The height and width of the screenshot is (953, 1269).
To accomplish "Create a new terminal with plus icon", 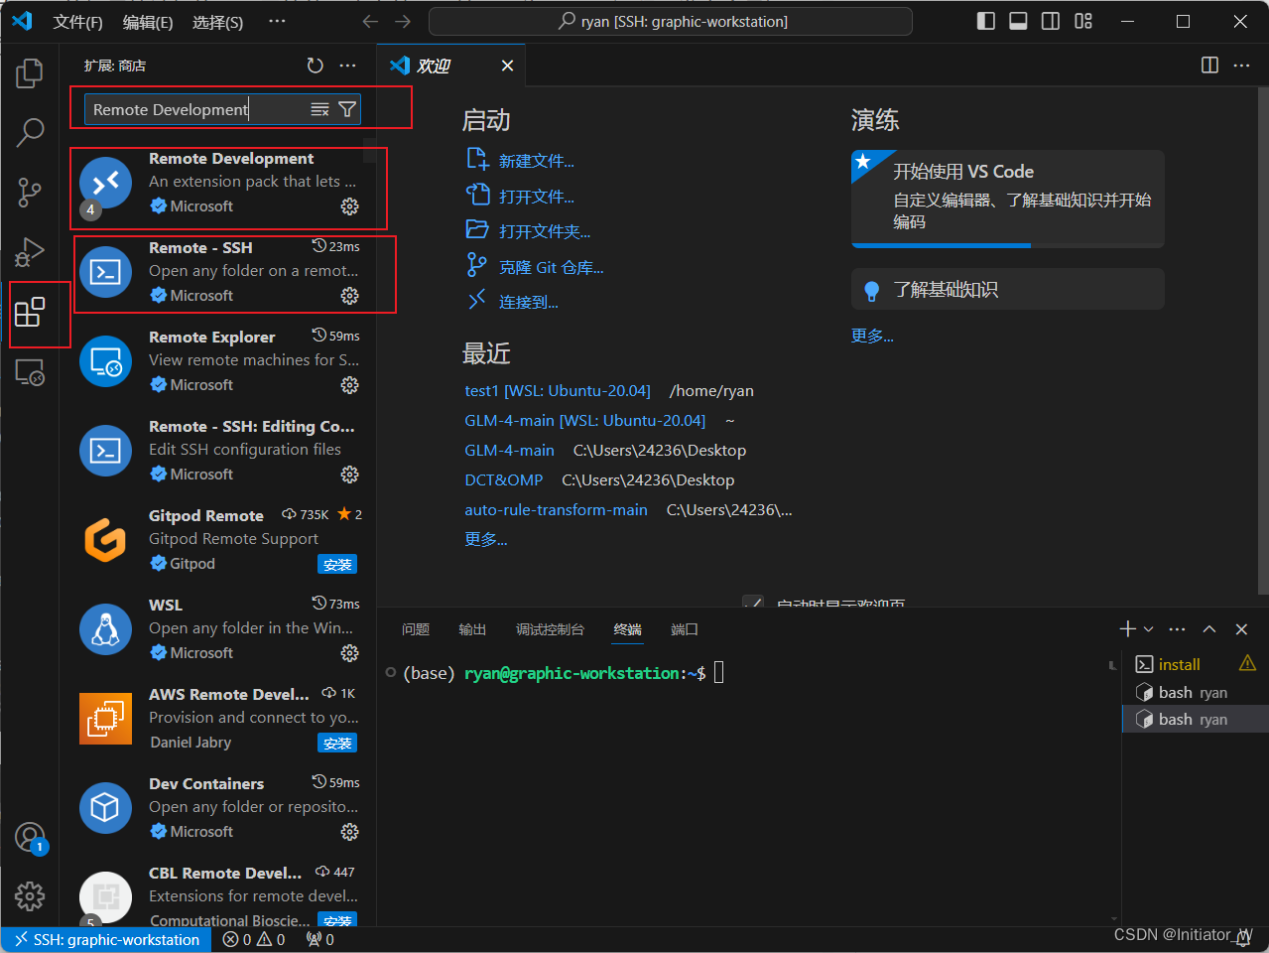I will [x=1128, y=629].
